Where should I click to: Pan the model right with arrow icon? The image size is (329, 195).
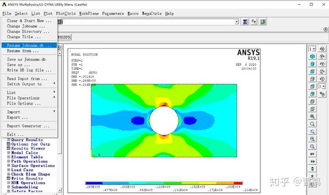point(312,162)
